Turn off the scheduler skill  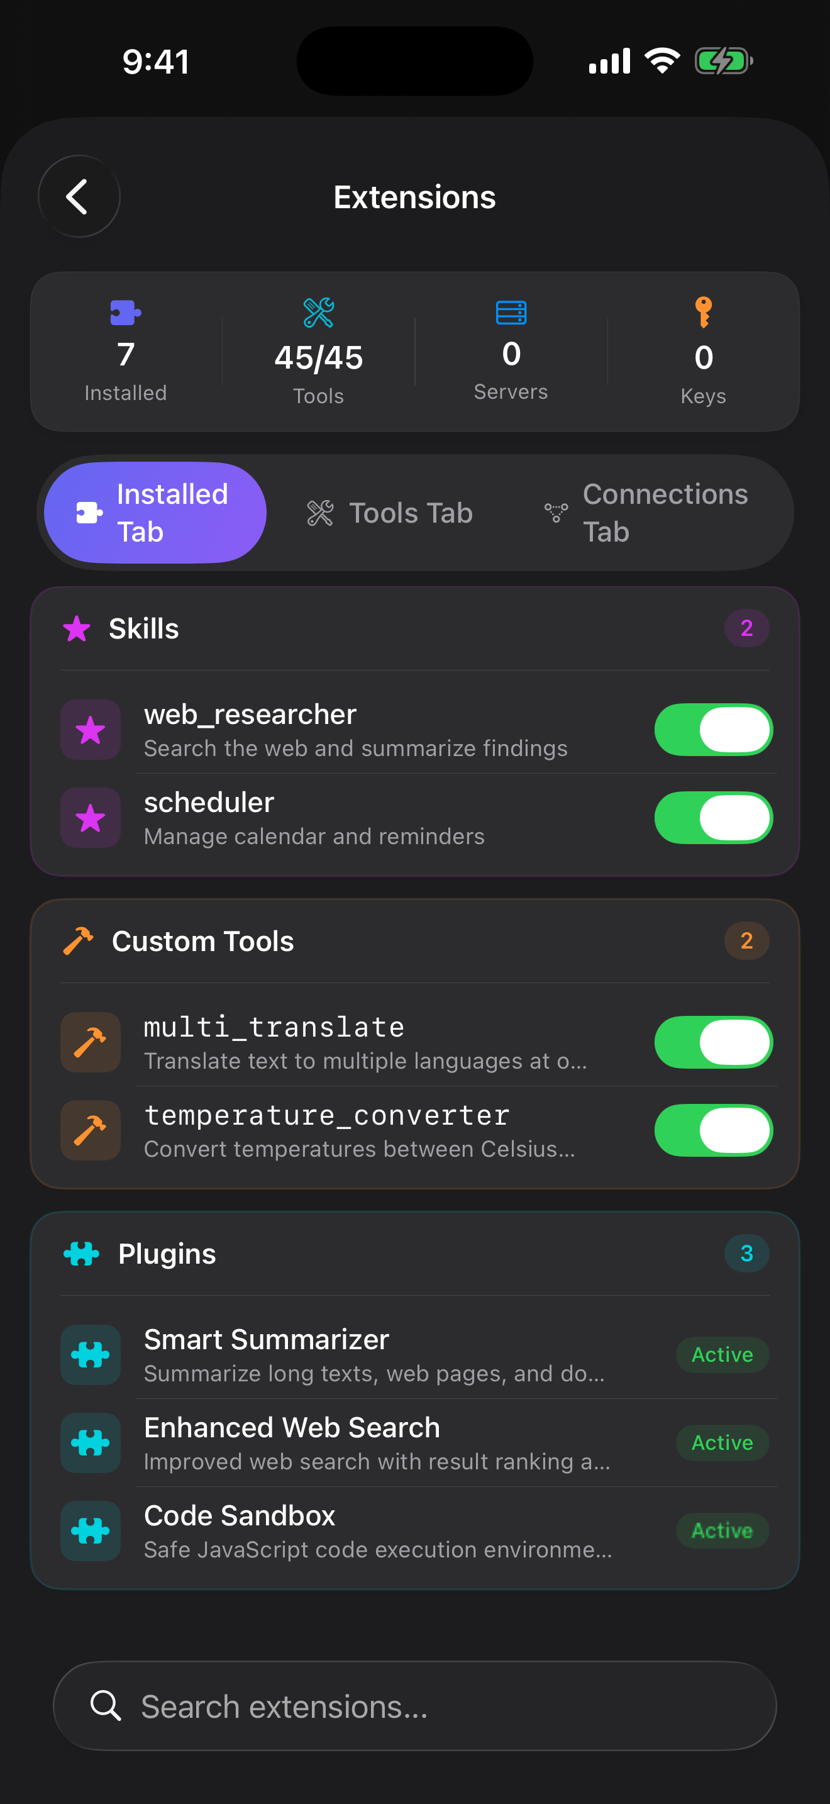click(713, 818)
